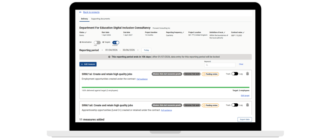Click Pending review badge on SRM/1aii
The height and width of the screenshot is (139, 334).
click(210, 105)
